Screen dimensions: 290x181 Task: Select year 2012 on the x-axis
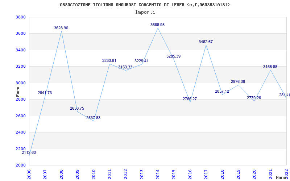(x=125, y=174)
